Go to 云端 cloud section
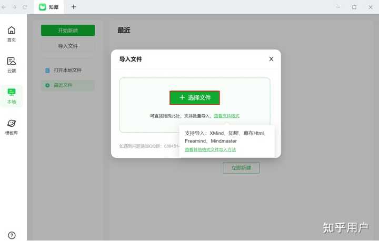The width and height of the screenshot is (379, 241). (12, 65)
